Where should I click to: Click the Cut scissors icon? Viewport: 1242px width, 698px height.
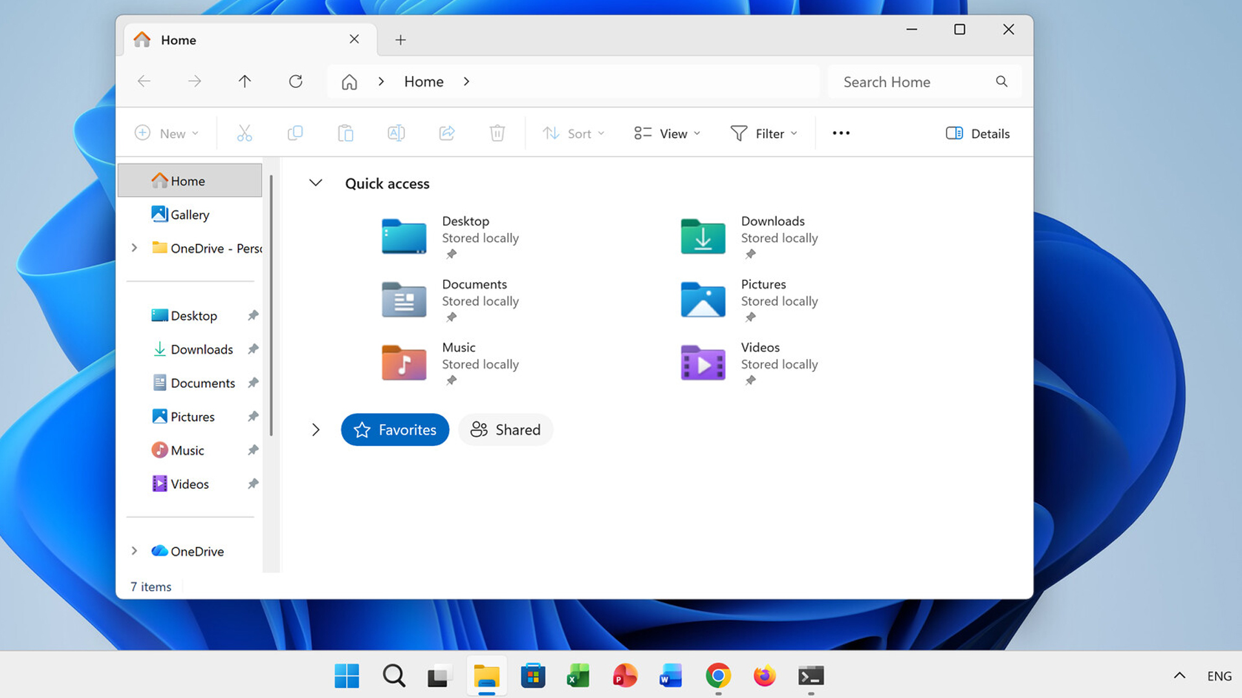(x=245, y=133)
